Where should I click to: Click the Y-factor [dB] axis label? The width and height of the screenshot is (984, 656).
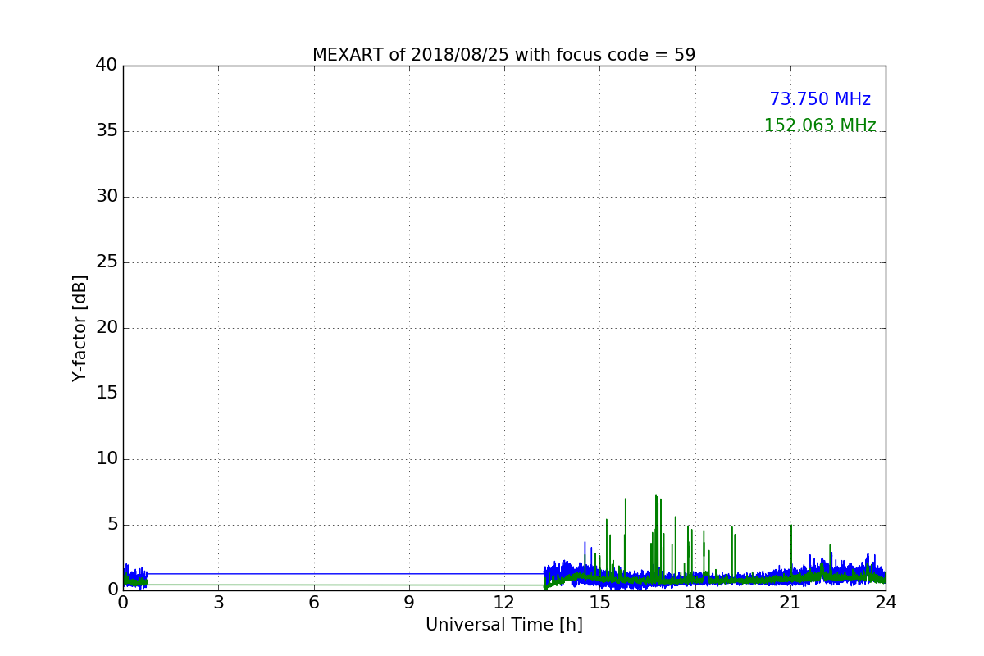tap(80, 328)
